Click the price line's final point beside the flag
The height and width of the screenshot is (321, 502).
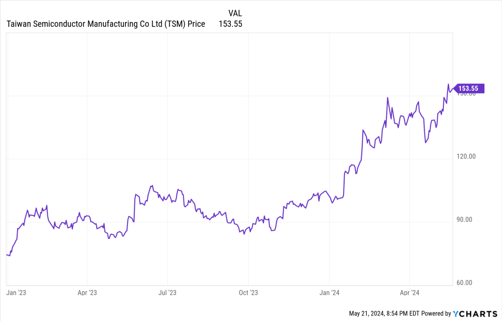(453, 89)
